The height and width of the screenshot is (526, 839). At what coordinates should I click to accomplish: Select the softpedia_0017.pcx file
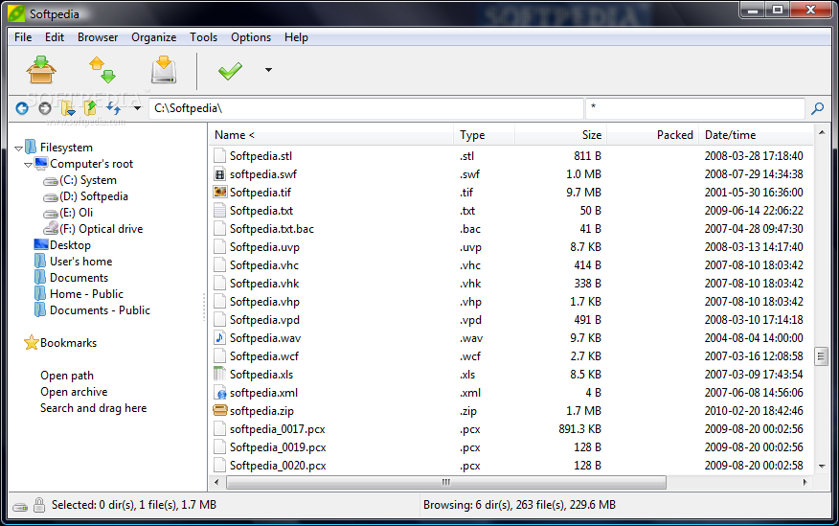[277, 429]
